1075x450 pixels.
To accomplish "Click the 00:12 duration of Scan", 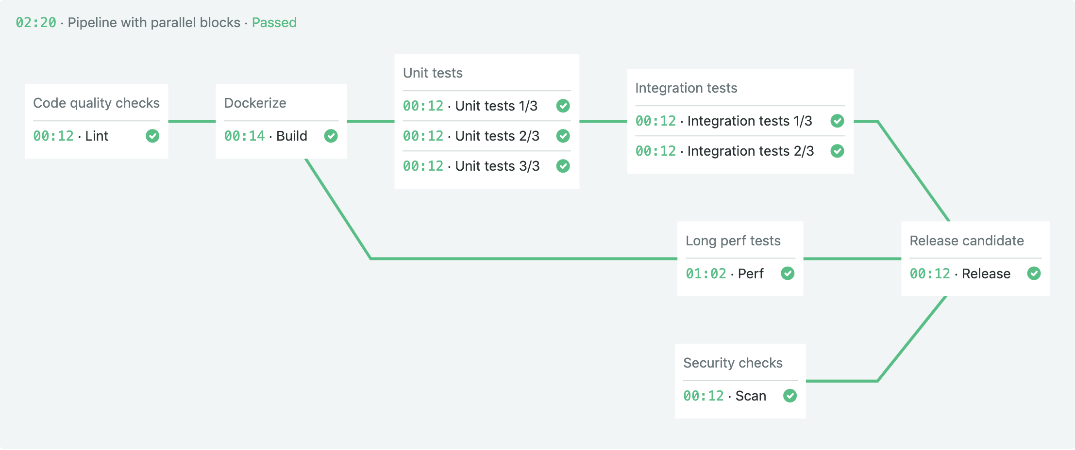I will pyautogui.click(x=704, y=396).
